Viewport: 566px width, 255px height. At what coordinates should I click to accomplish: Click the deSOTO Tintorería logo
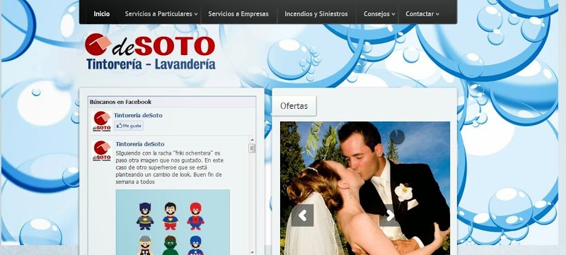tap(150, 51)
